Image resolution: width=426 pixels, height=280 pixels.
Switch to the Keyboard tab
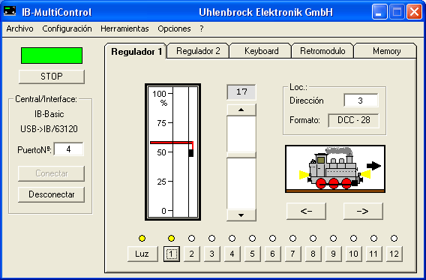261,51
